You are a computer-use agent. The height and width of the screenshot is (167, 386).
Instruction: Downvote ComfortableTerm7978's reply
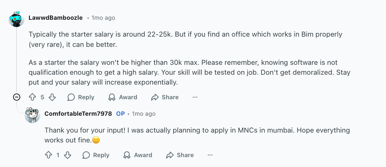(x=68, y=155)
